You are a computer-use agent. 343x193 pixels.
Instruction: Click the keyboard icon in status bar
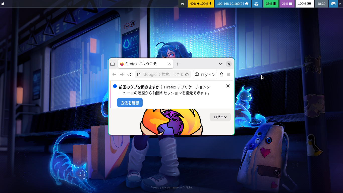[x=333, y=4]
